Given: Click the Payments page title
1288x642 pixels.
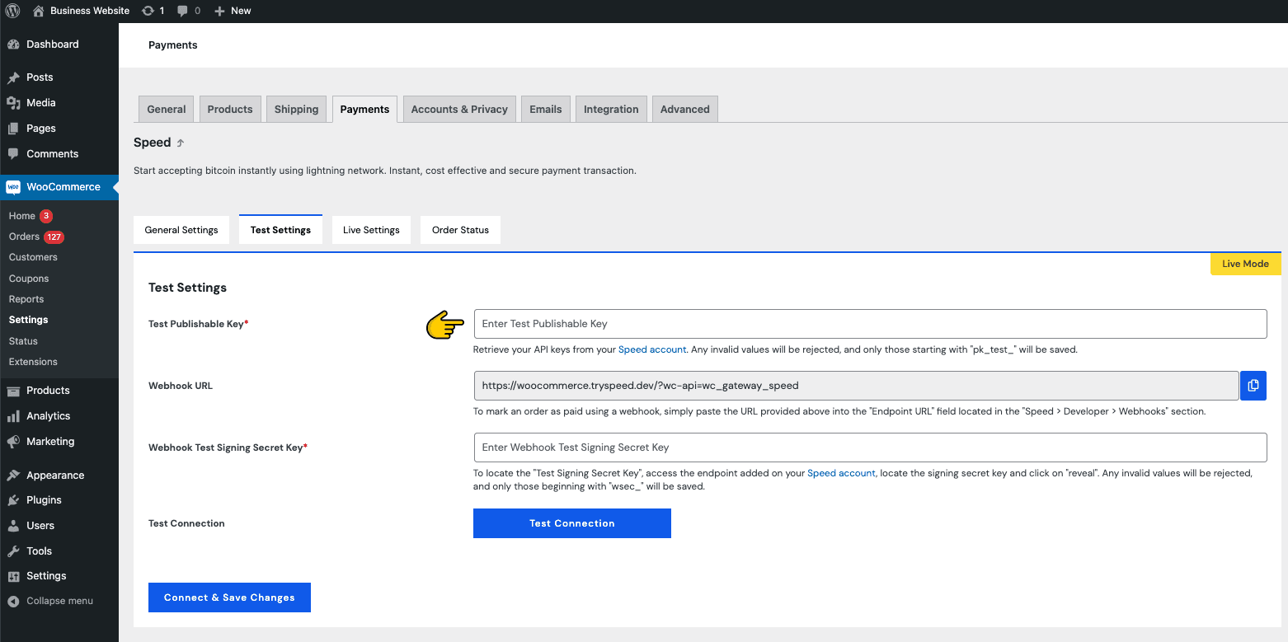Looking at the screenshot, I should [x=173, y=45].
